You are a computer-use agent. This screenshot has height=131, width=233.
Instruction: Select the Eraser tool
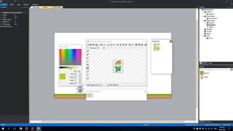[x=88, y=51]
